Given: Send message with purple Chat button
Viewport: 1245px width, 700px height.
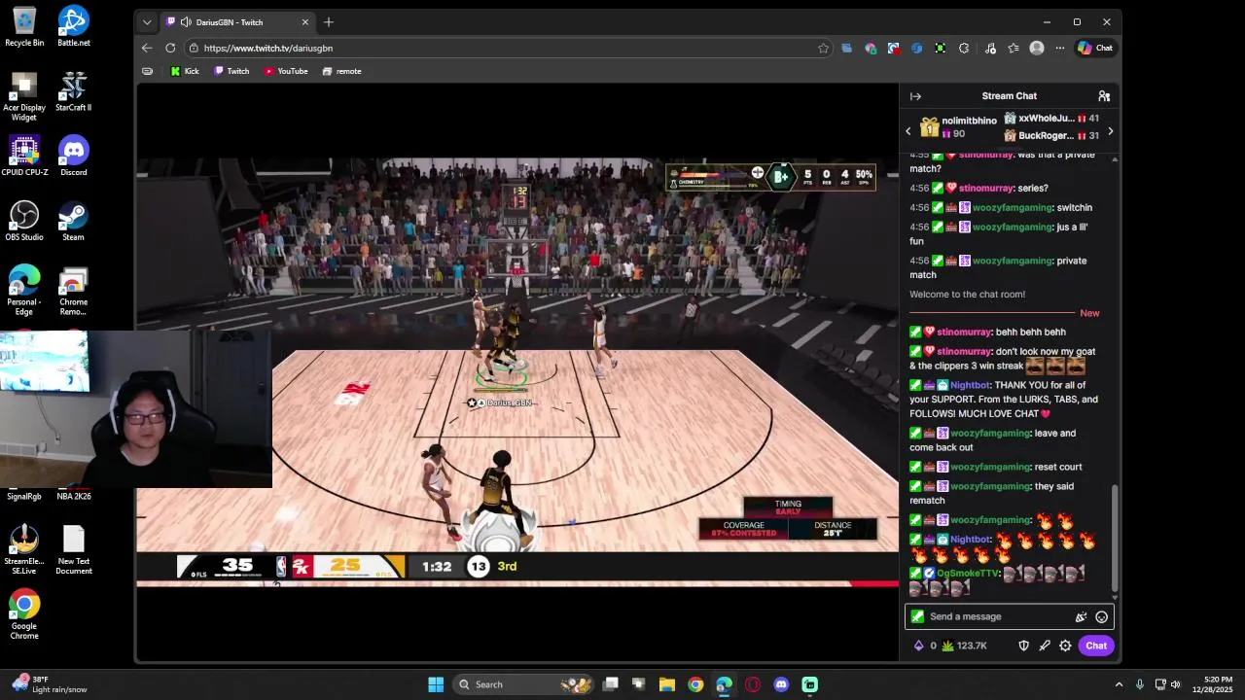Looking at the screenshot, I should click(1096, 646).
